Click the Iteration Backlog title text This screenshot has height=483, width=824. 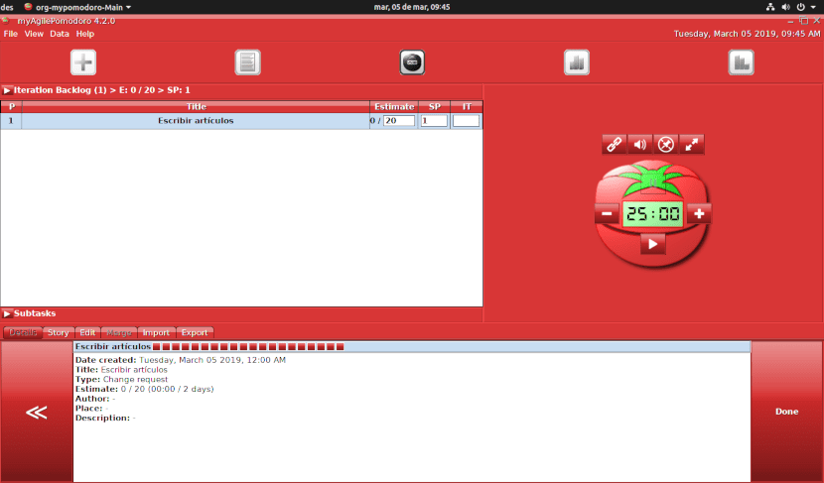102,90
